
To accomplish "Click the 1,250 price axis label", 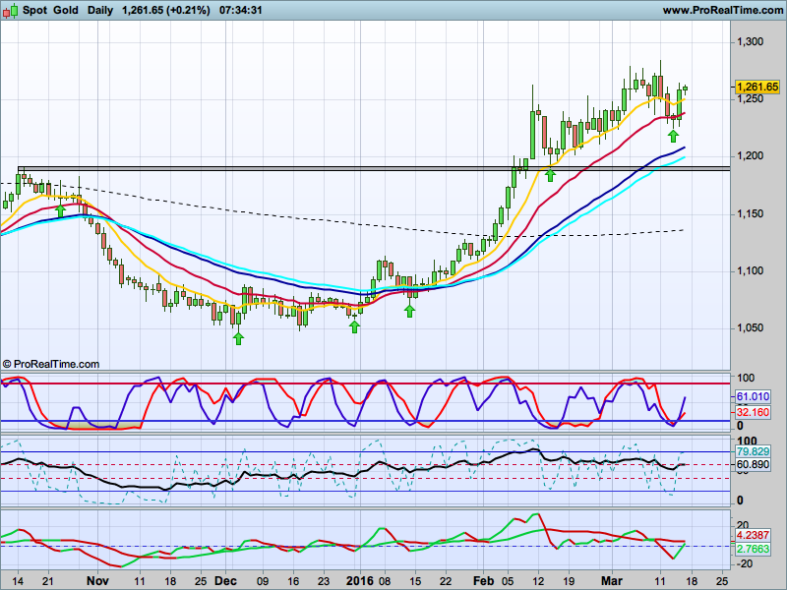I will 750,99.
